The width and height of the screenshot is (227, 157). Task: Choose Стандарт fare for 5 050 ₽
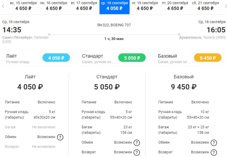tap(132, 58)
